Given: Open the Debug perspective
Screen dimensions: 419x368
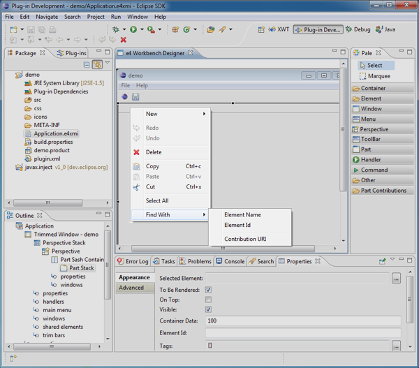Looking at the screenshot, I should click(x=358, y=30).
